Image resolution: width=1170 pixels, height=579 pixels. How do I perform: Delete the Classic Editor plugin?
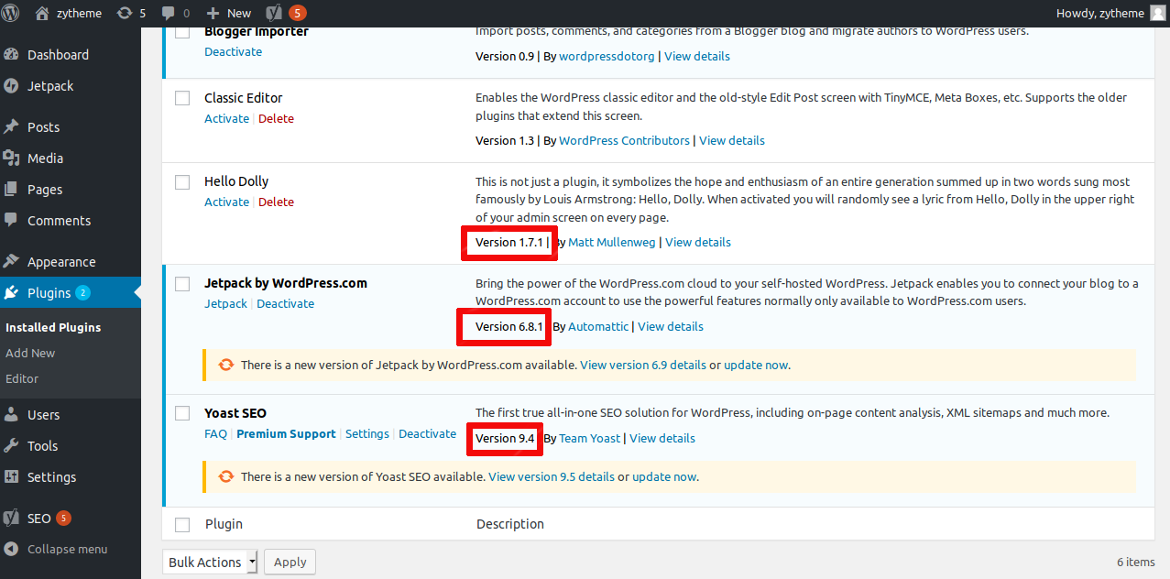[x=276, y=119]
